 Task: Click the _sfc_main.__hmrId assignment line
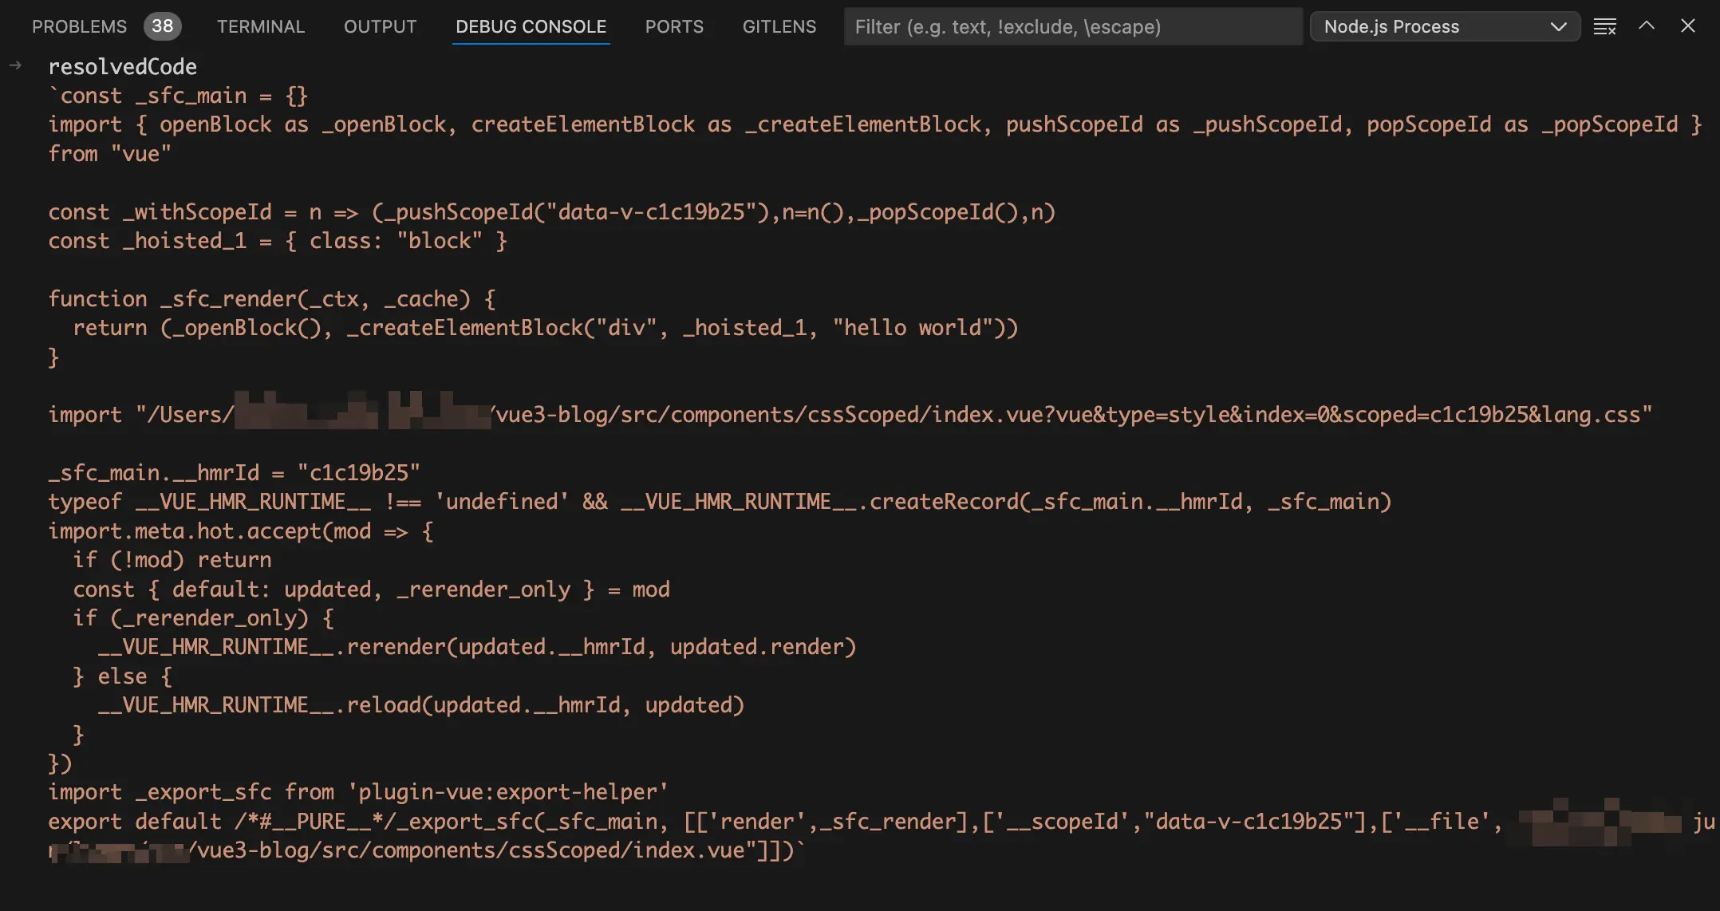(x=234, y=472)
